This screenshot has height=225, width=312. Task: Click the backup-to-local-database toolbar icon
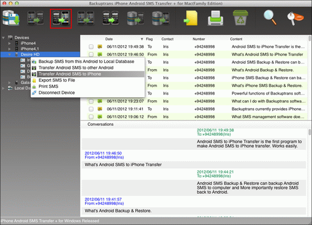click(11, 18)
